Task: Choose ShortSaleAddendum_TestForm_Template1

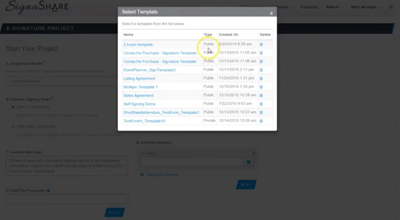Action: 161,112
